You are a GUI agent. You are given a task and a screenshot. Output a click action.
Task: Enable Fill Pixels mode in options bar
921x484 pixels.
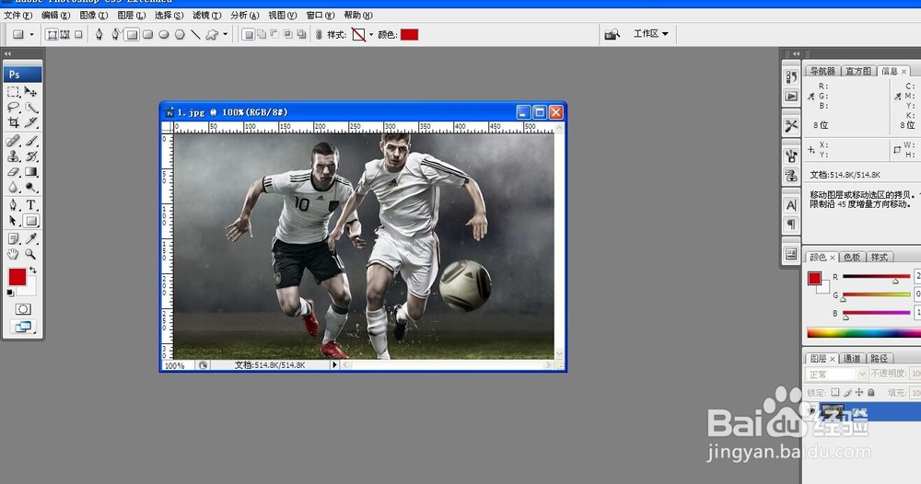click(x=78, y=35)
